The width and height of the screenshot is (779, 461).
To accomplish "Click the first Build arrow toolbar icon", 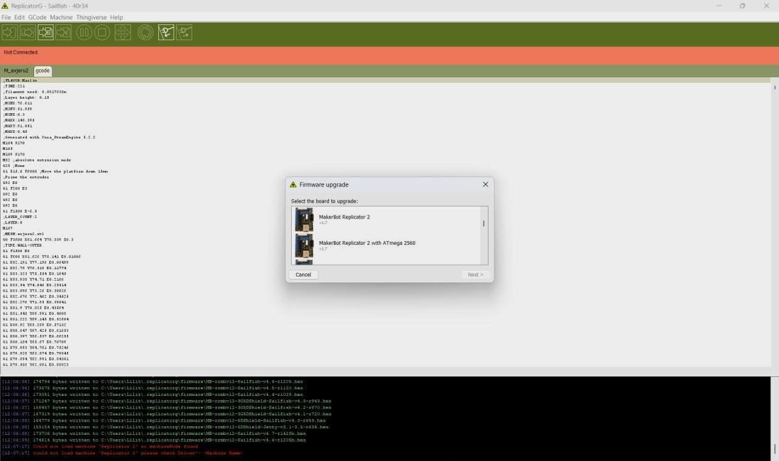I will coord(10,32).
